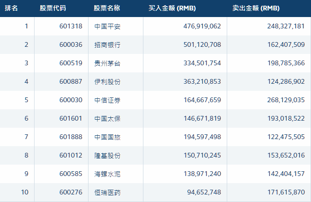Viewport: 311px width, 202px height.
Task: Select stock name 中信证券
Action: pos(107,100)
